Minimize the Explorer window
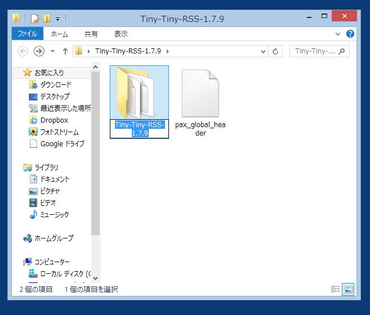Viewport: 370px width, 315px height. (309, 16)
